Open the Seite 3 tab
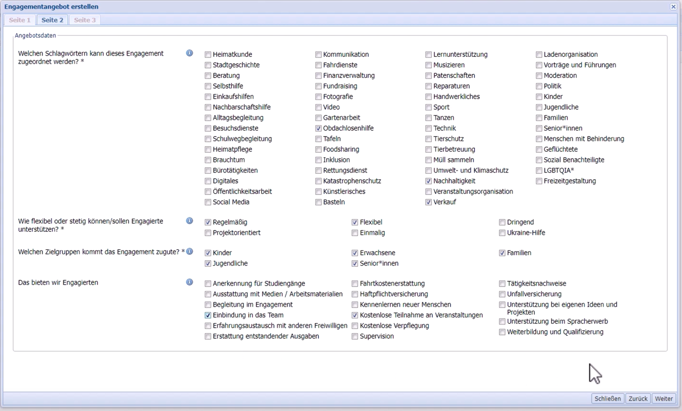The image size is (682, 411). [x=85, y=20]
